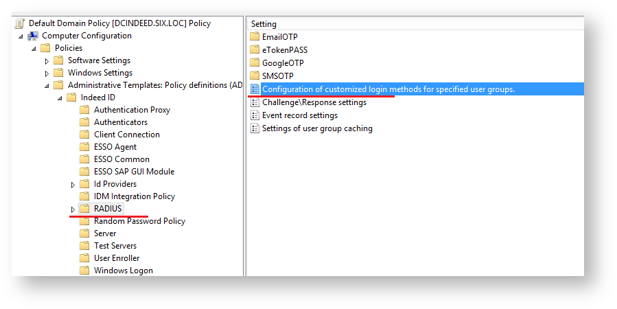
Task: Click the Settings of user group caching icon
Action: tap(255, 128)
